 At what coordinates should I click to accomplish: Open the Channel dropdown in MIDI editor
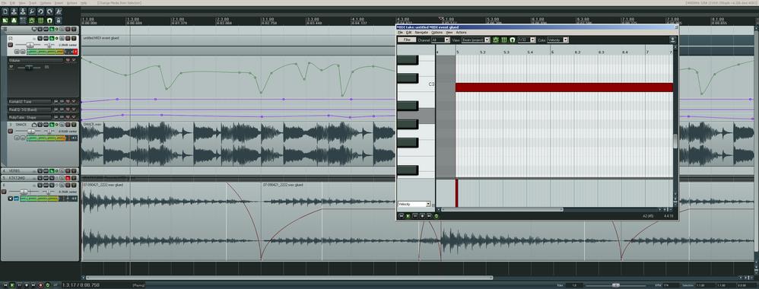click(x=440, y=40)
